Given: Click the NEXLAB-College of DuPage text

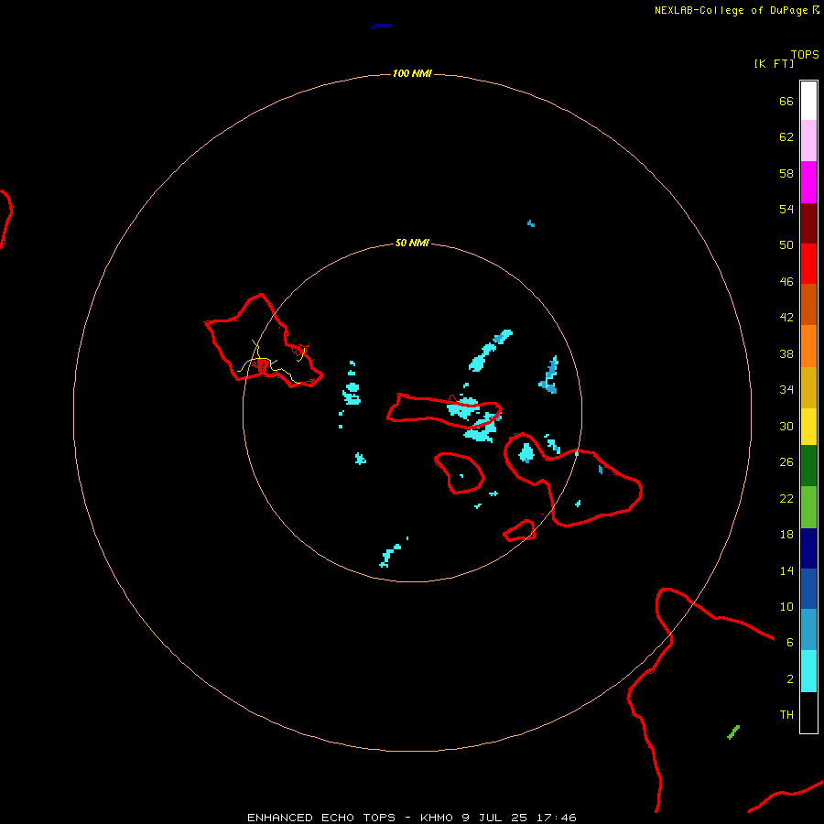Looking at the screenshot, I should [732, 10].
